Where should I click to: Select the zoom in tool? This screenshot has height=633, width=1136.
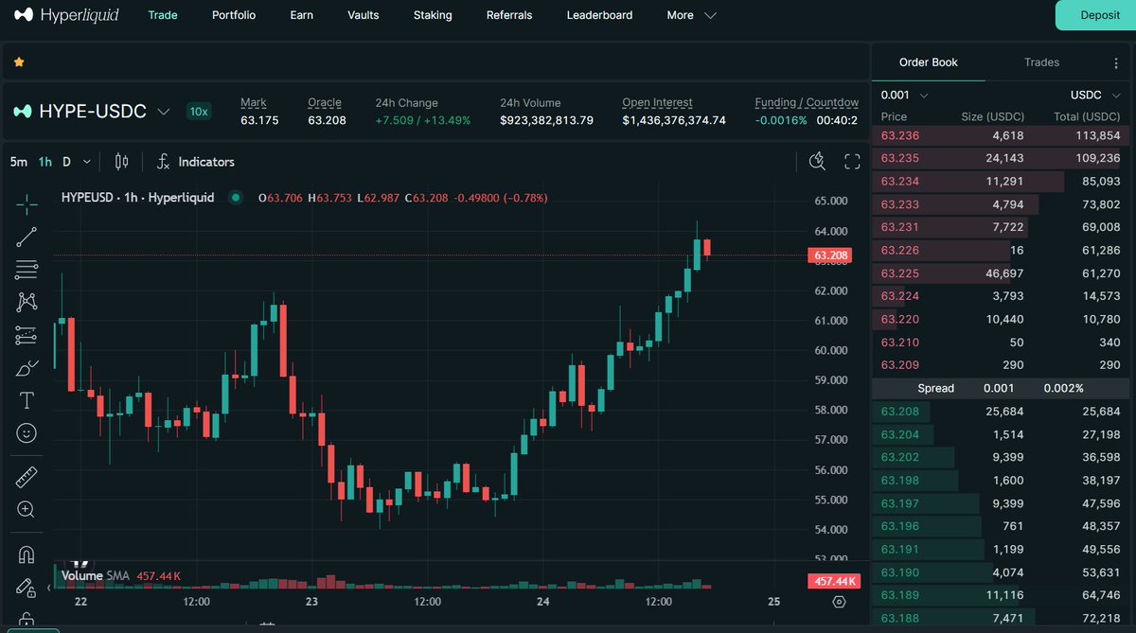tap(27, 509)
